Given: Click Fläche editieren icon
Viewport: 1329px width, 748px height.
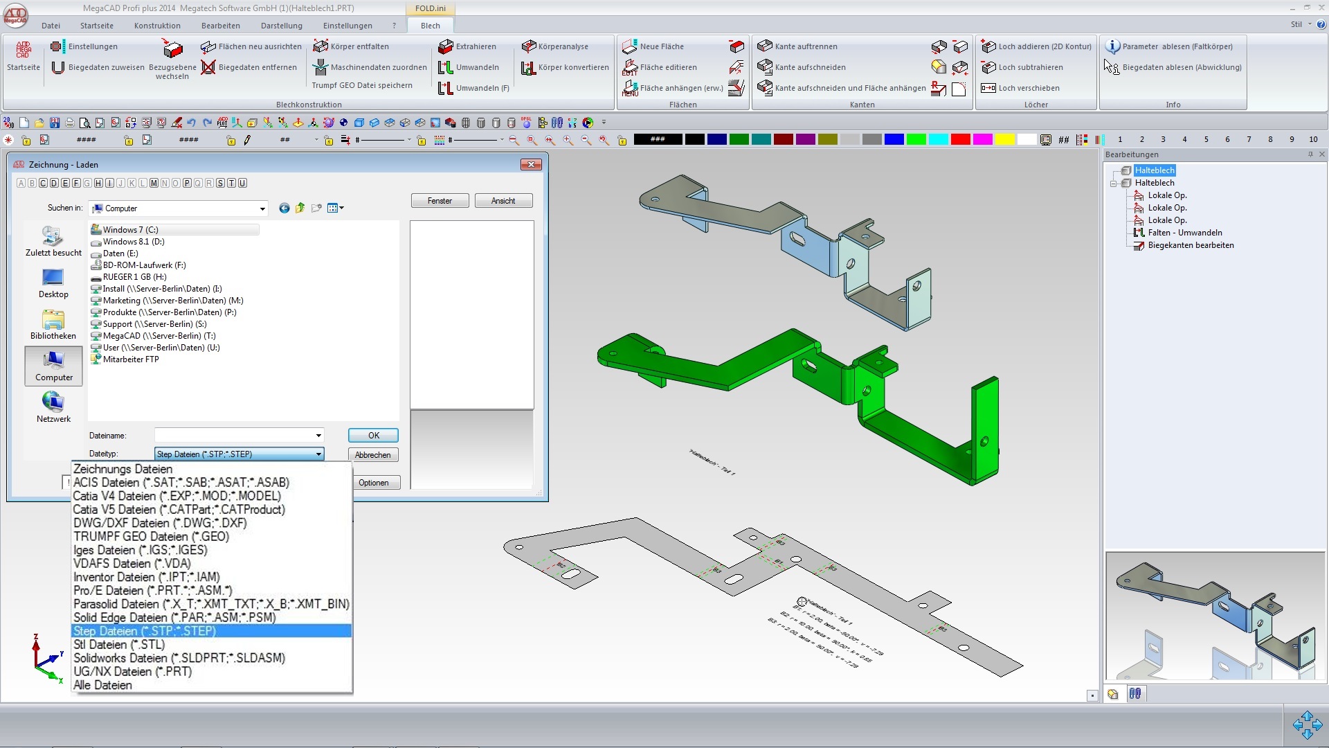Looking at the screenshot, I should pyautogui.click(x=630, y=67).
